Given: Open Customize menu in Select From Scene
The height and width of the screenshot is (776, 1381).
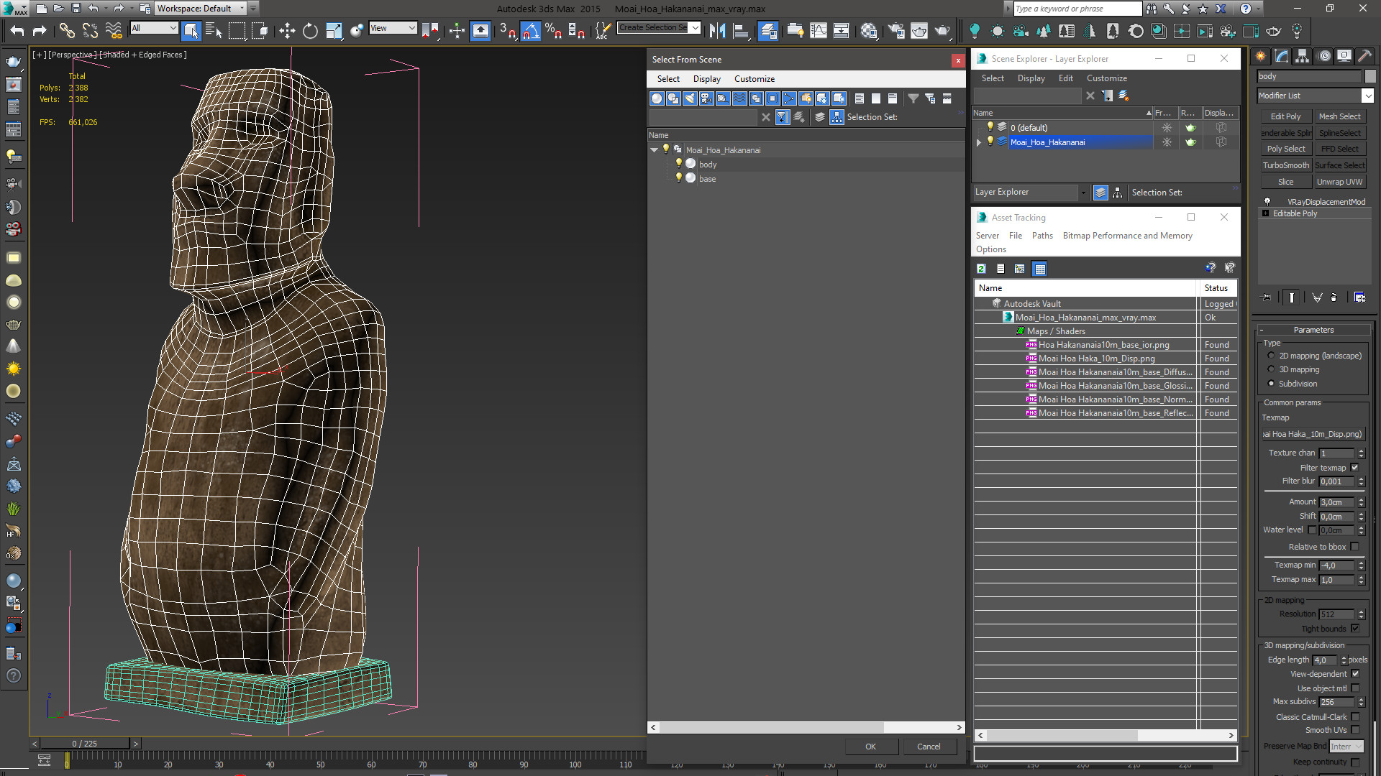Looking at the screenshot, I should (754, 79).
